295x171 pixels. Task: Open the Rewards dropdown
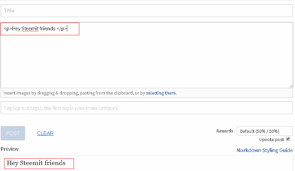(x=264, y=131)
